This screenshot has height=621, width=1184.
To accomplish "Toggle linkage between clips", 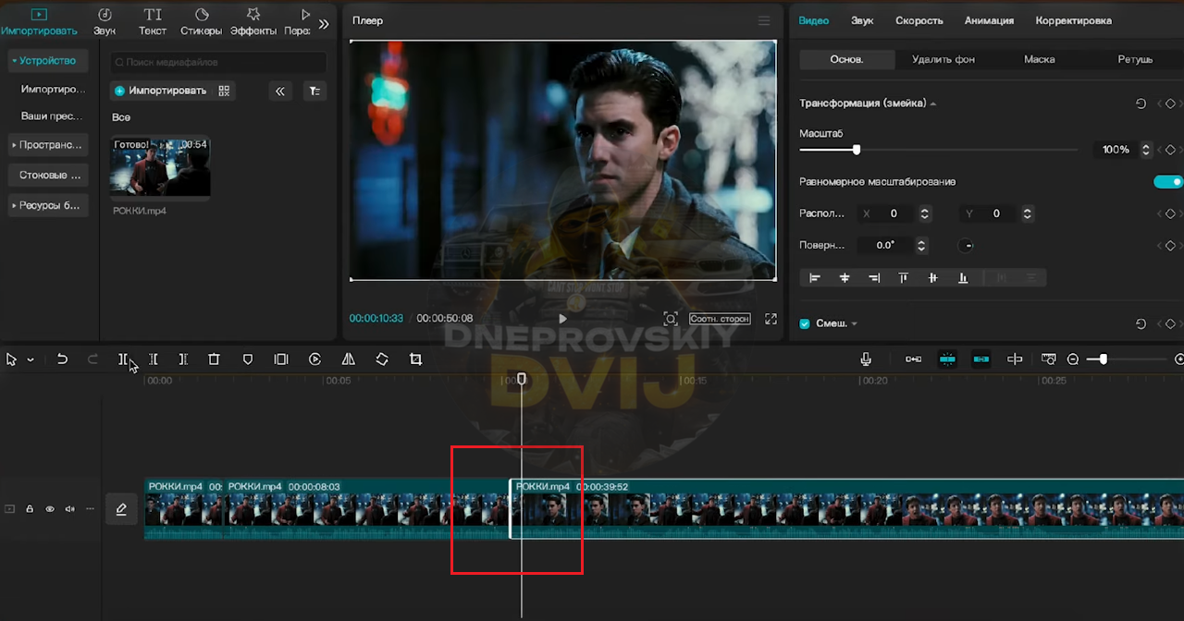I will pos(981,359).
